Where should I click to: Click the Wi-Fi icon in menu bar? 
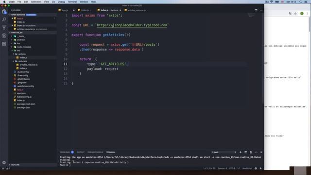[x=272, y=2]
